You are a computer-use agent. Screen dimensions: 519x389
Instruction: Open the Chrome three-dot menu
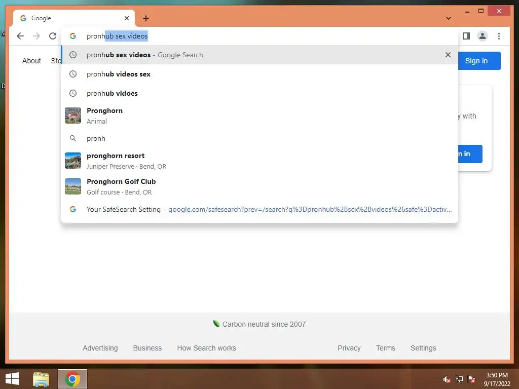[x=499, y=36]
